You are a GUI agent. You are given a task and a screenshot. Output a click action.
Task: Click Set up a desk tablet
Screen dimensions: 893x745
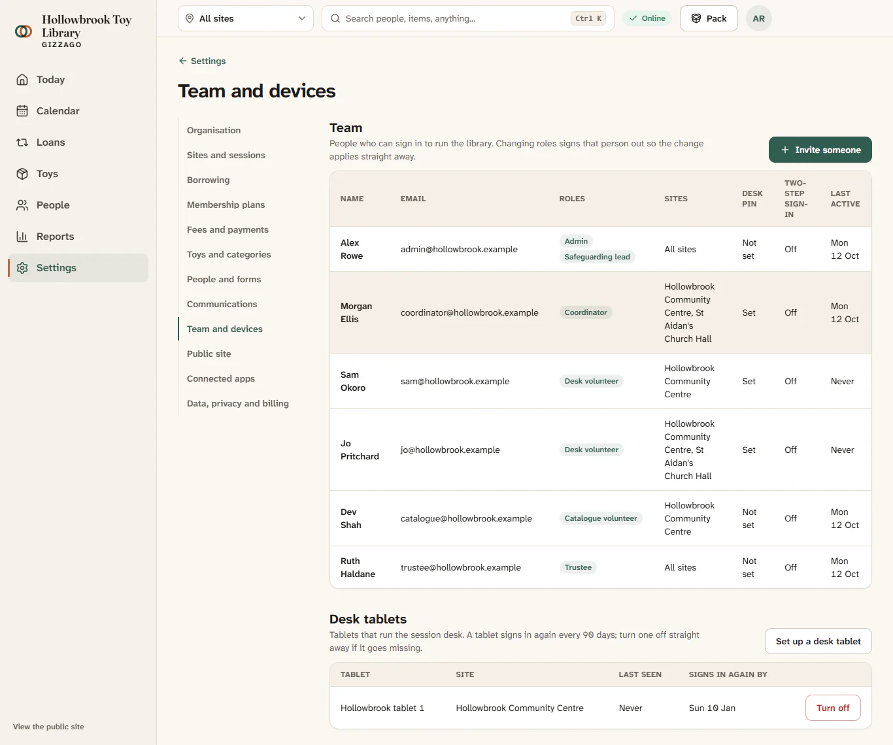[818, 641]
